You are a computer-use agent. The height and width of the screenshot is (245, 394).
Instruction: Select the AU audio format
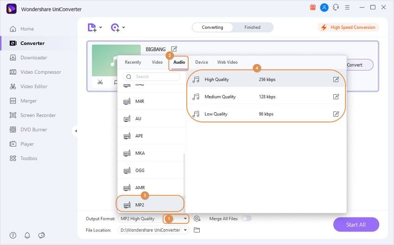pyautogui.click(x=151, y=118)
